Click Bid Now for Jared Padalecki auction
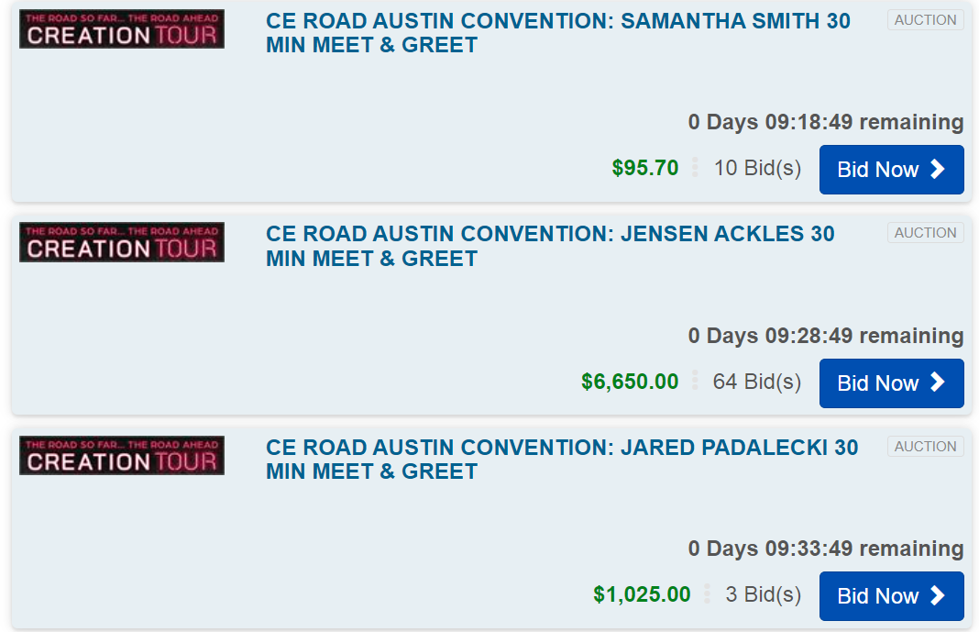The image size is (979, 632). click(x=891, y=596)
